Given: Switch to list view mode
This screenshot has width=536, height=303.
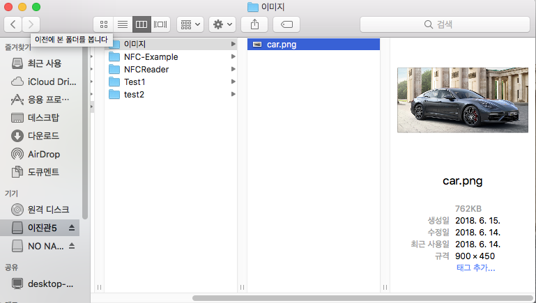Looking at the screenshot, I should point(122,24).
